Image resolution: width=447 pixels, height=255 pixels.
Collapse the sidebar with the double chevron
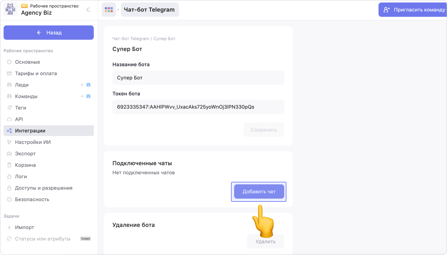pos(88,10)
